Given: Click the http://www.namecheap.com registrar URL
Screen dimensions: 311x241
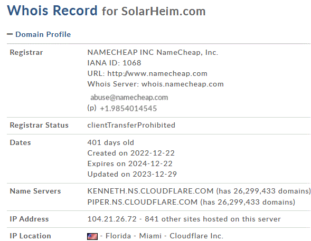Looking at the screenshot, I should coord(157,73).
